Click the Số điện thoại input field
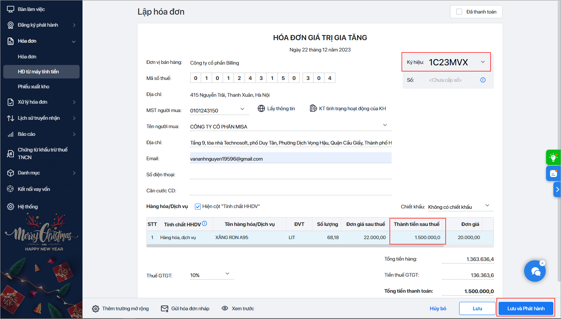The width and height of the screenshot is (561, 319). (291, 174)
